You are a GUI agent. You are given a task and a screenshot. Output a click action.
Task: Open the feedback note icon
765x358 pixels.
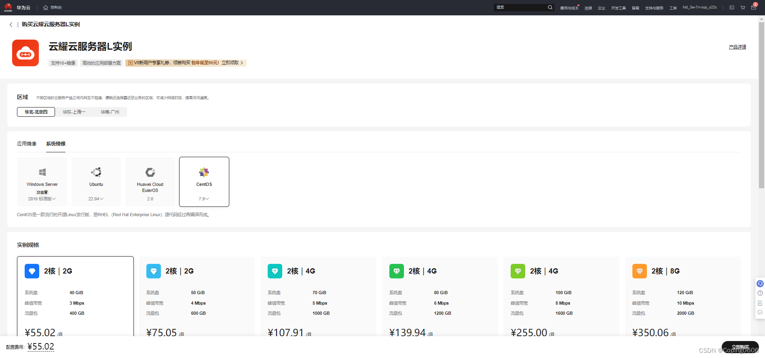click(760, 303)
